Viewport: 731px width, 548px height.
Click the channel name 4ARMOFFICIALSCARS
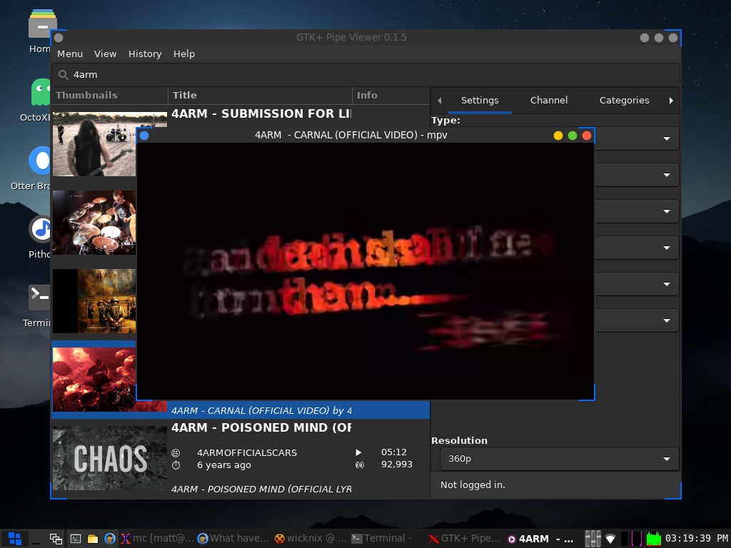(x=247, y=453)
